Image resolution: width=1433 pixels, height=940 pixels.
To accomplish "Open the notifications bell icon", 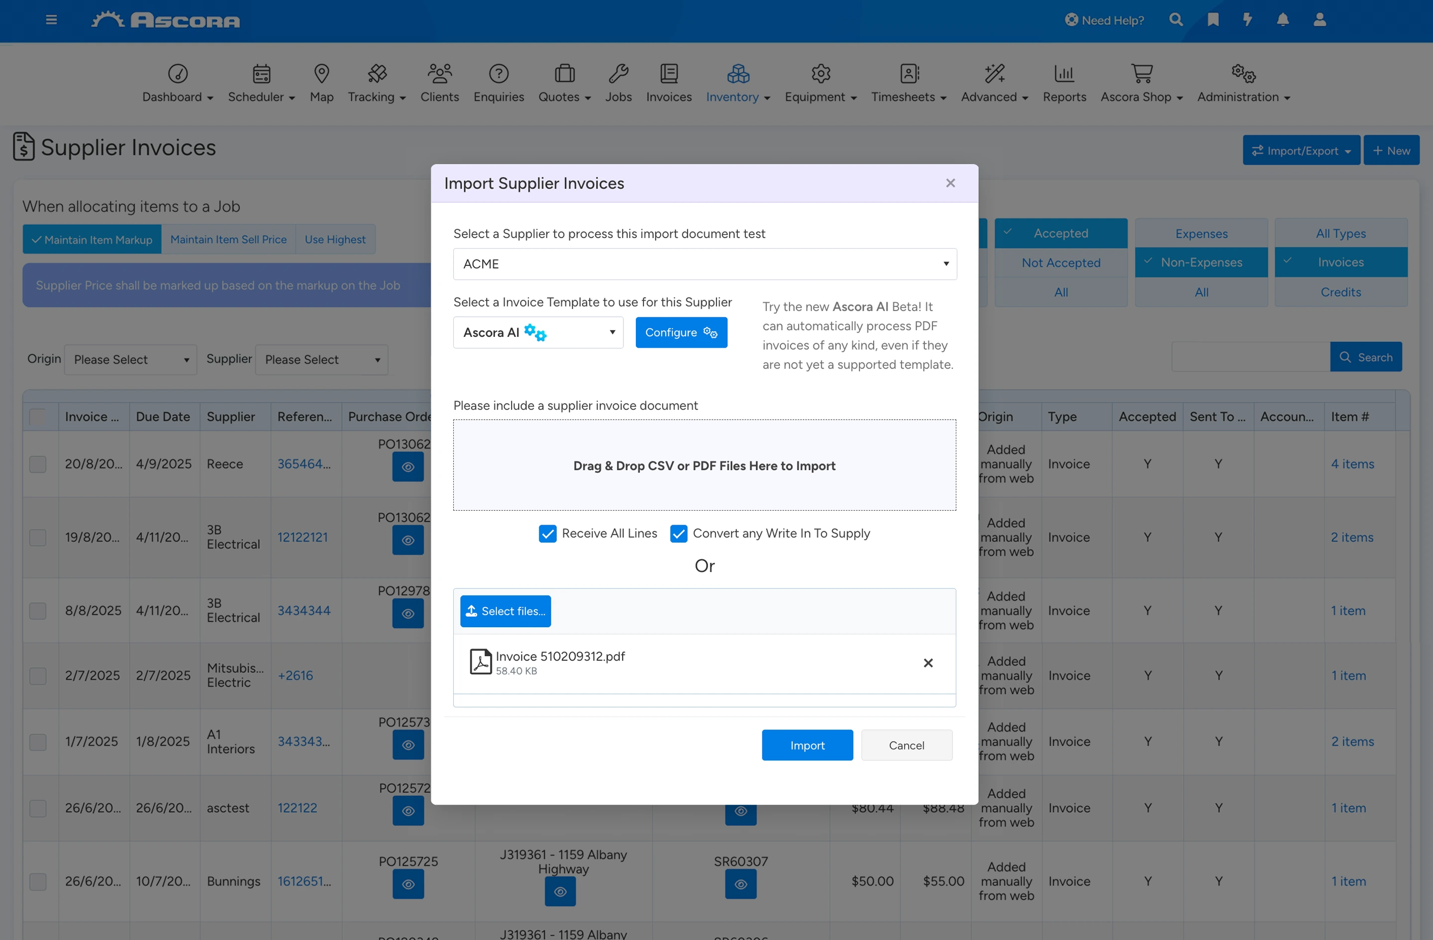I will click(1282, 20).
